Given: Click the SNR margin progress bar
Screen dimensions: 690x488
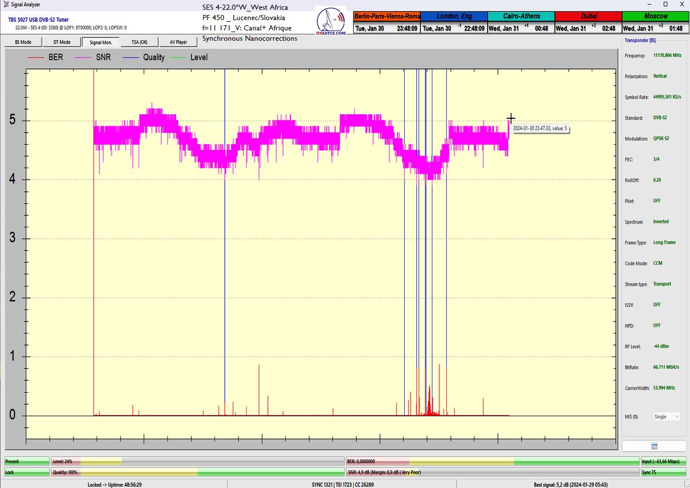Looking at the screenshot, I should 492,472.
